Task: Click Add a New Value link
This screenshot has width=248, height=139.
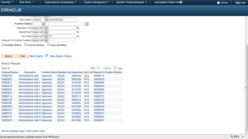Action: (x=36, y=131)
